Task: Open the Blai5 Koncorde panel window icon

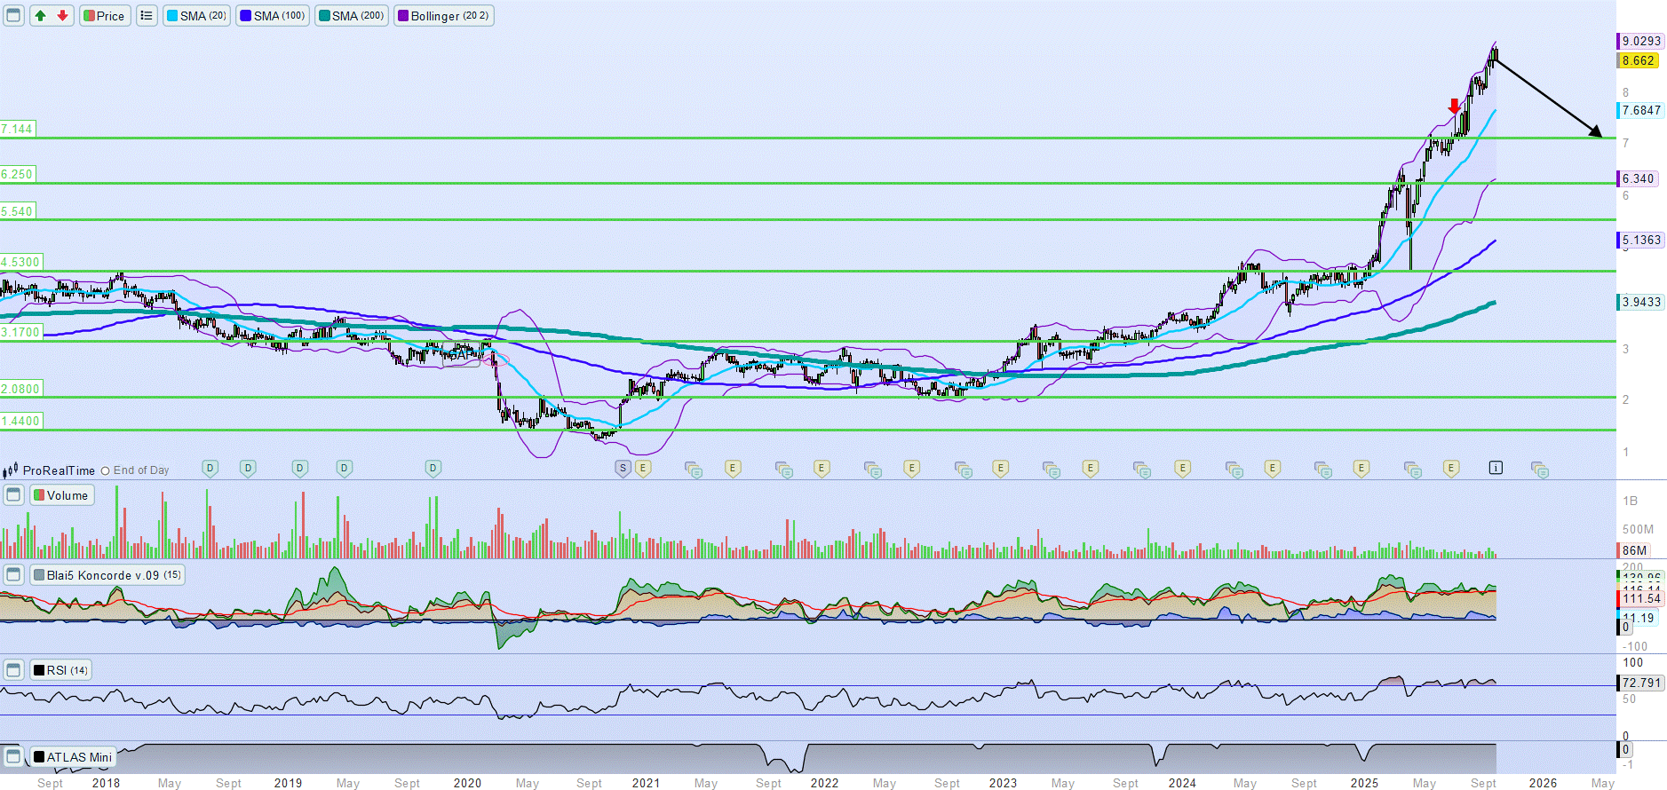Action: point(14,575)
